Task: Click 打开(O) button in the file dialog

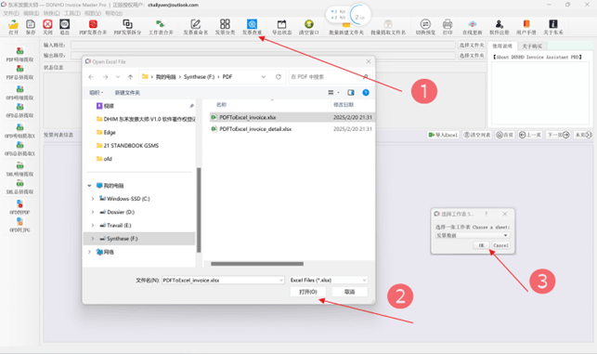Action: pyautogui.click(x=308, y=292)
